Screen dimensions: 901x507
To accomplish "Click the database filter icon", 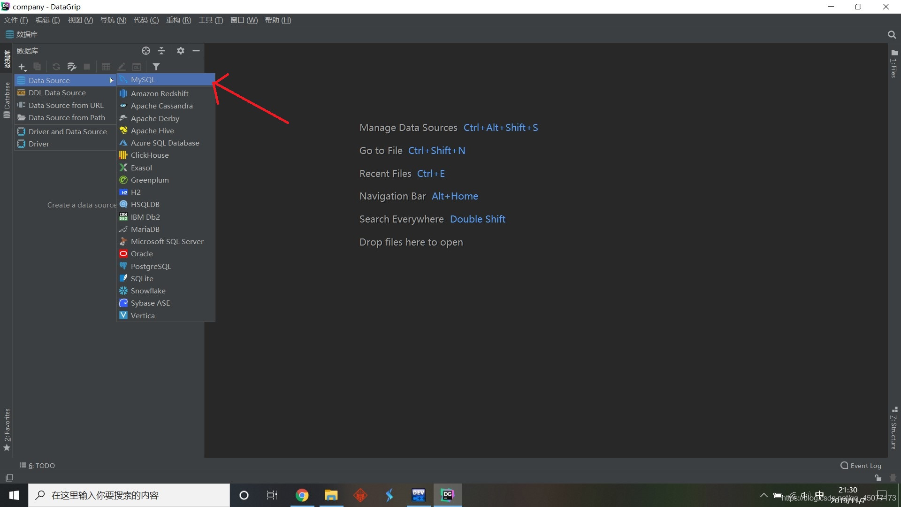I will (x=156, y=66).
